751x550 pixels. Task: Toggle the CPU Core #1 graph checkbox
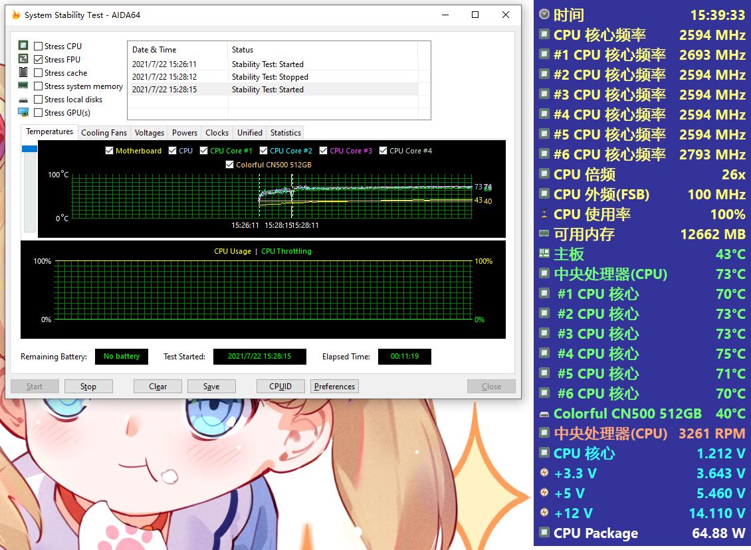pos(203,151)
